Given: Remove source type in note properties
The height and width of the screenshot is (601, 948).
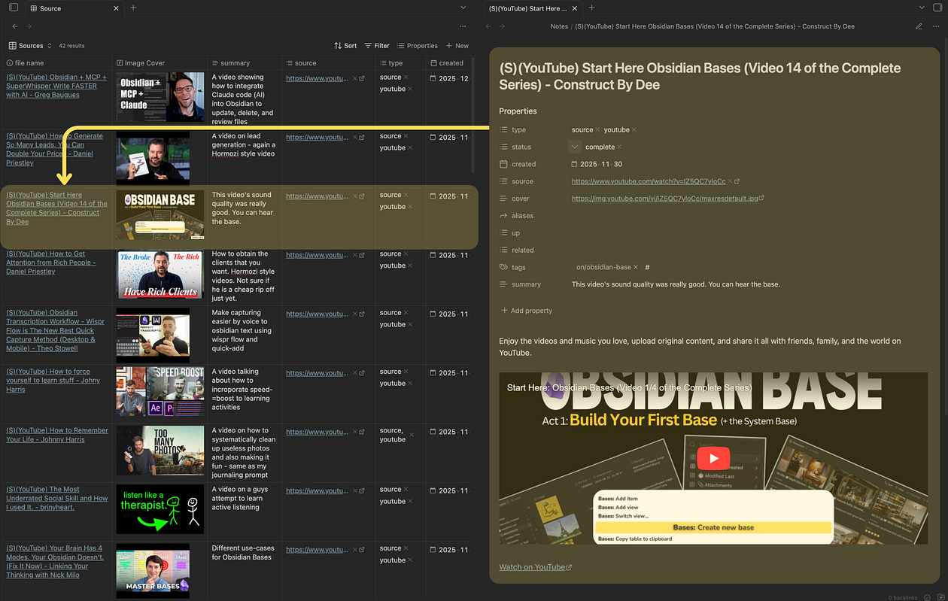Looking at the screenshot, I should click(597, 130).
